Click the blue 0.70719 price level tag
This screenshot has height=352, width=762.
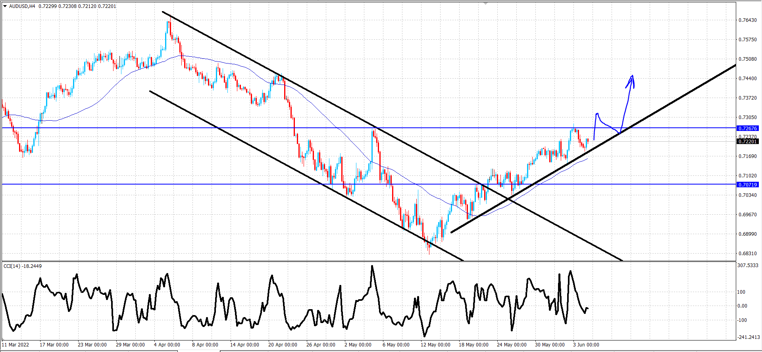748,185
